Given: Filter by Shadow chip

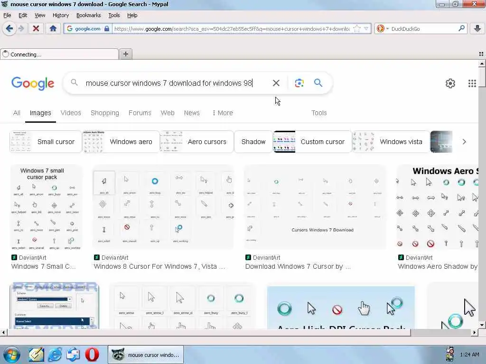Looking at the screenshot, I should pyautogui.click(x=253, y=142).
